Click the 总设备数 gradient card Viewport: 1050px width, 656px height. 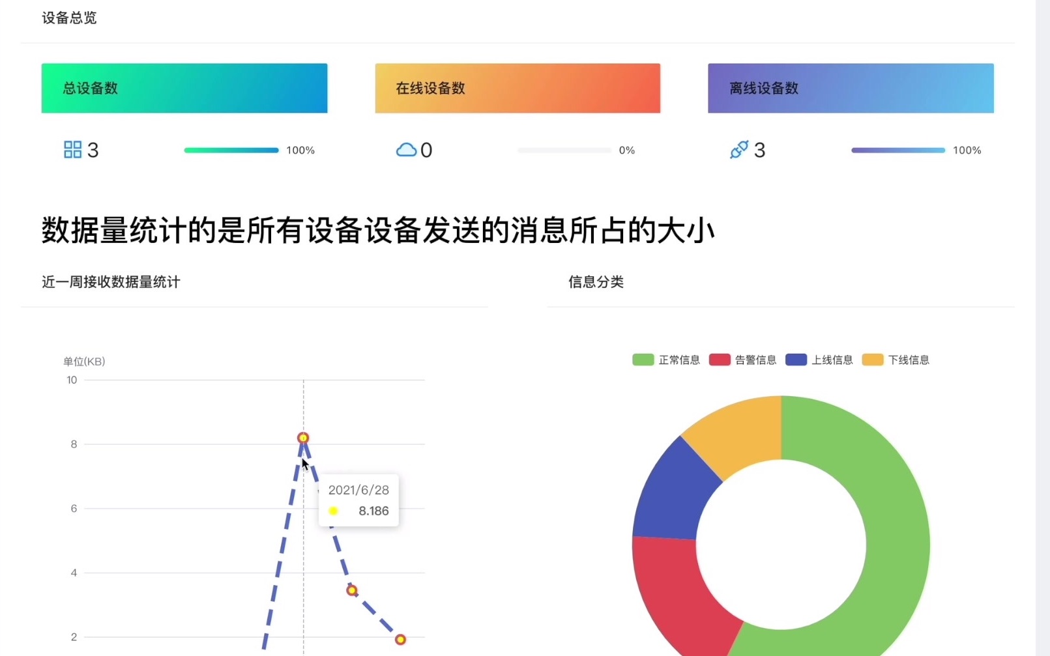(x=184, y=88)
